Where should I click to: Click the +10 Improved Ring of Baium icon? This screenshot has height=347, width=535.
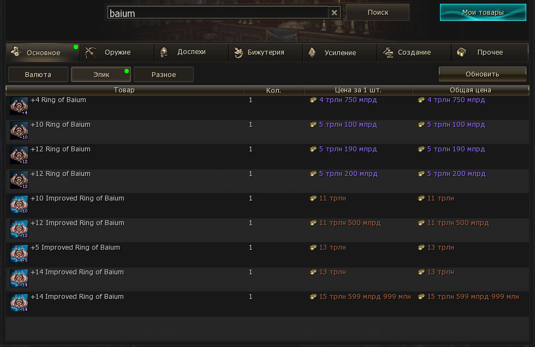point(19,204)
